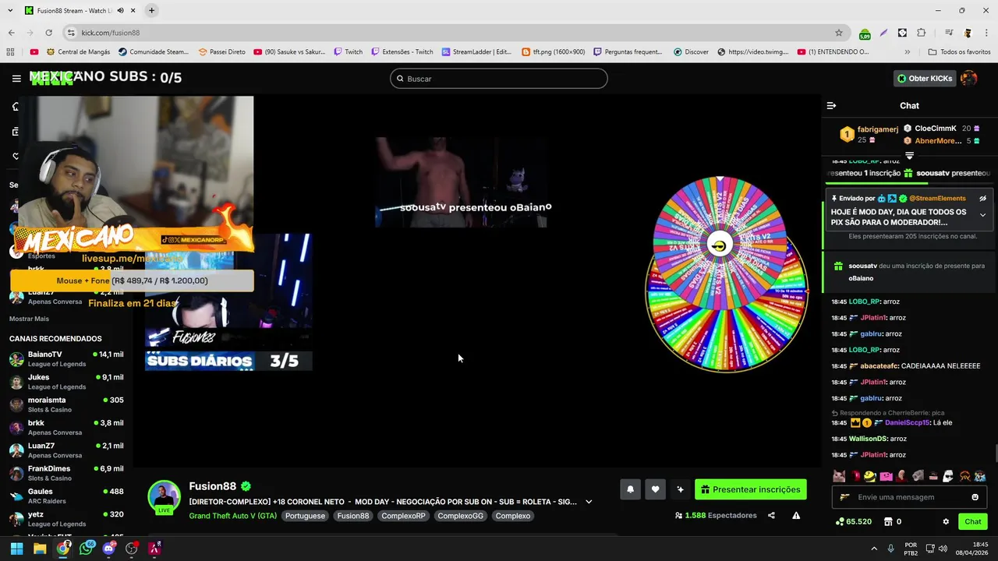Open yetz League of Legends channel
This screenshot has width=998, height=561.
point(66,519)
